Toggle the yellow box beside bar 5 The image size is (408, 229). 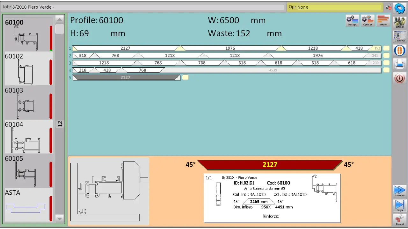tap(185, 77)
